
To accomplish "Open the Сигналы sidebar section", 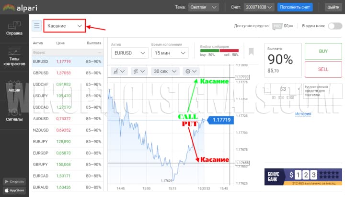I will (14, 115).
